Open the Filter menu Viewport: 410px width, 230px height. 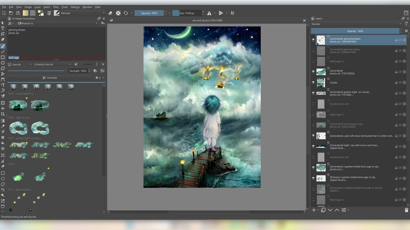(56, 7)
